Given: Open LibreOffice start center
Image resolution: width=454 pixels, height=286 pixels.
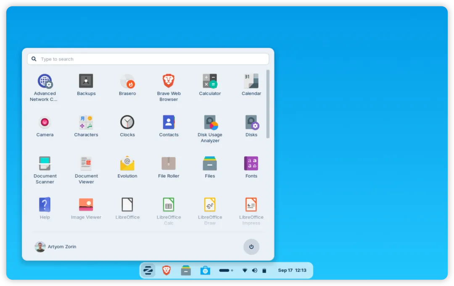Looking at the screenshot, I should [x=127, y=208].
